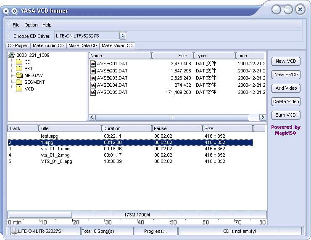Screen dimensions: 311x240
Task: Click the AVSEQ05.DAT file icon
Action: pyautogui.click(x=93, y=92)
